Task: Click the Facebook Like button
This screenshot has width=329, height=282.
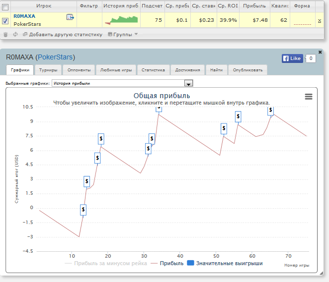Action: [292, 58]
